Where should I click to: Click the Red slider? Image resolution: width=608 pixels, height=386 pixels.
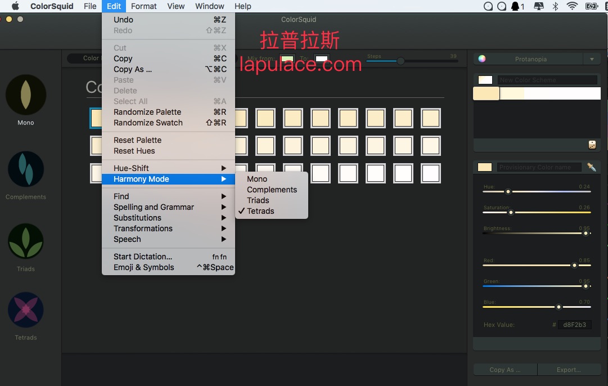pos(537,266)
